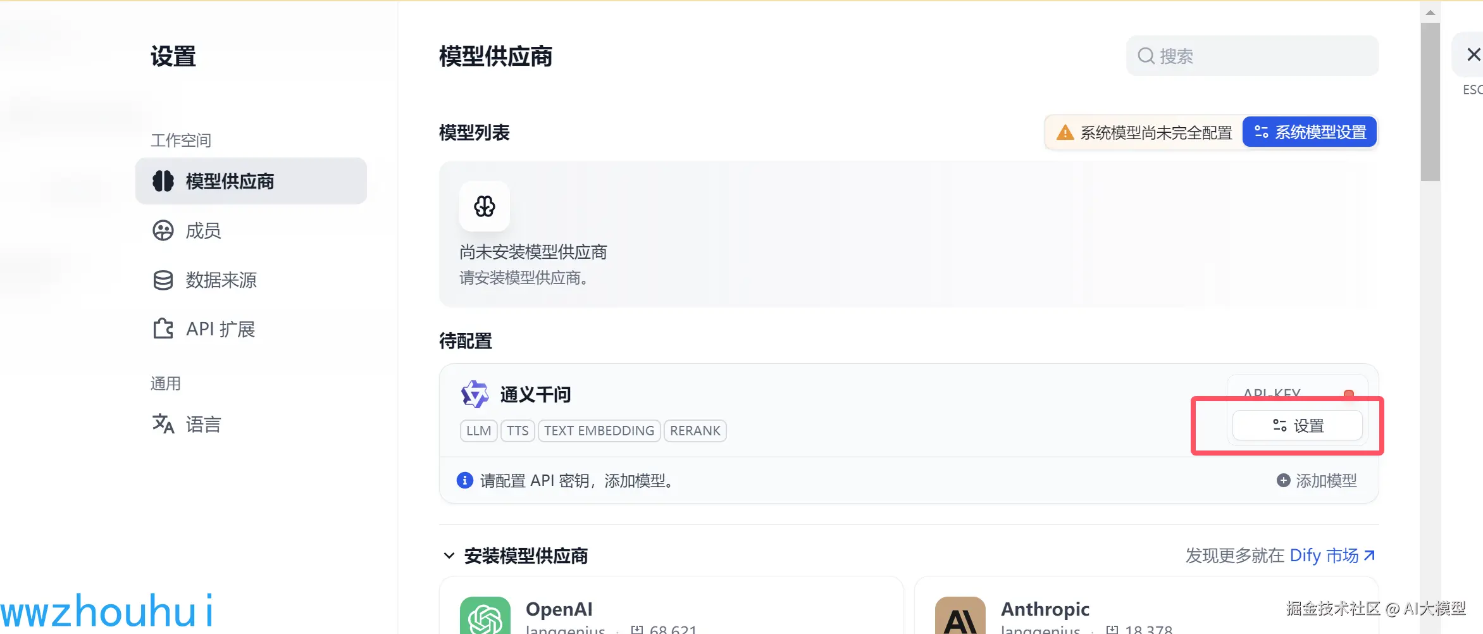Click the members face icon

pos(163,230)
